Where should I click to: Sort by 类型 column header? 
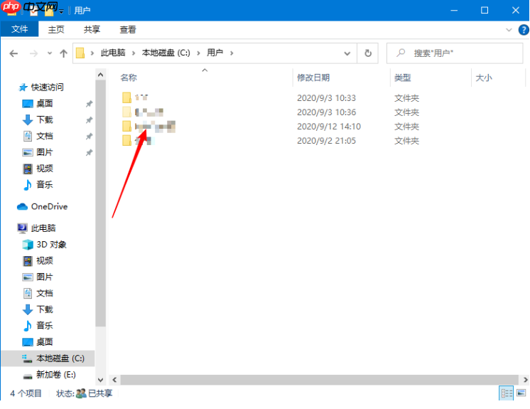(402, 78)
